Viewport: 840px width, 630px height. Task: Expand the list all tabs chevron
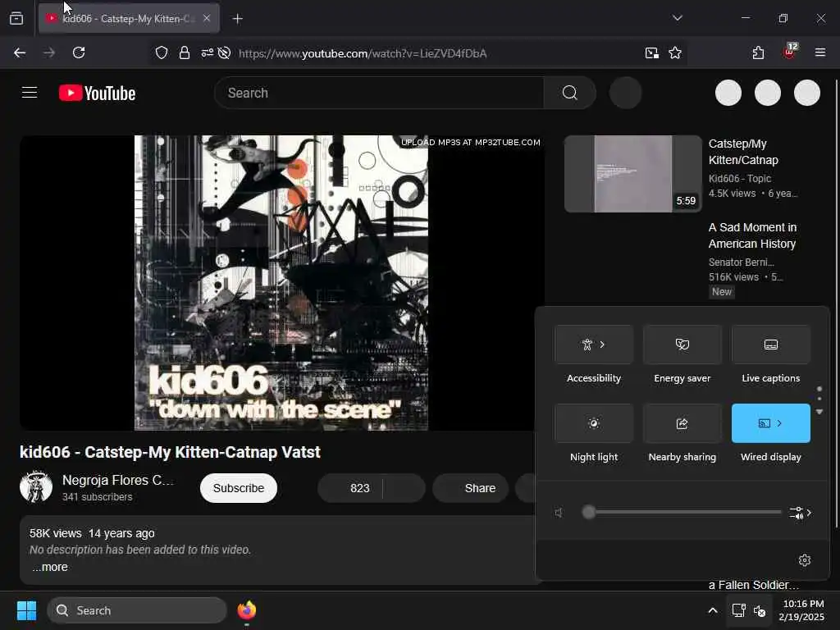677,18
